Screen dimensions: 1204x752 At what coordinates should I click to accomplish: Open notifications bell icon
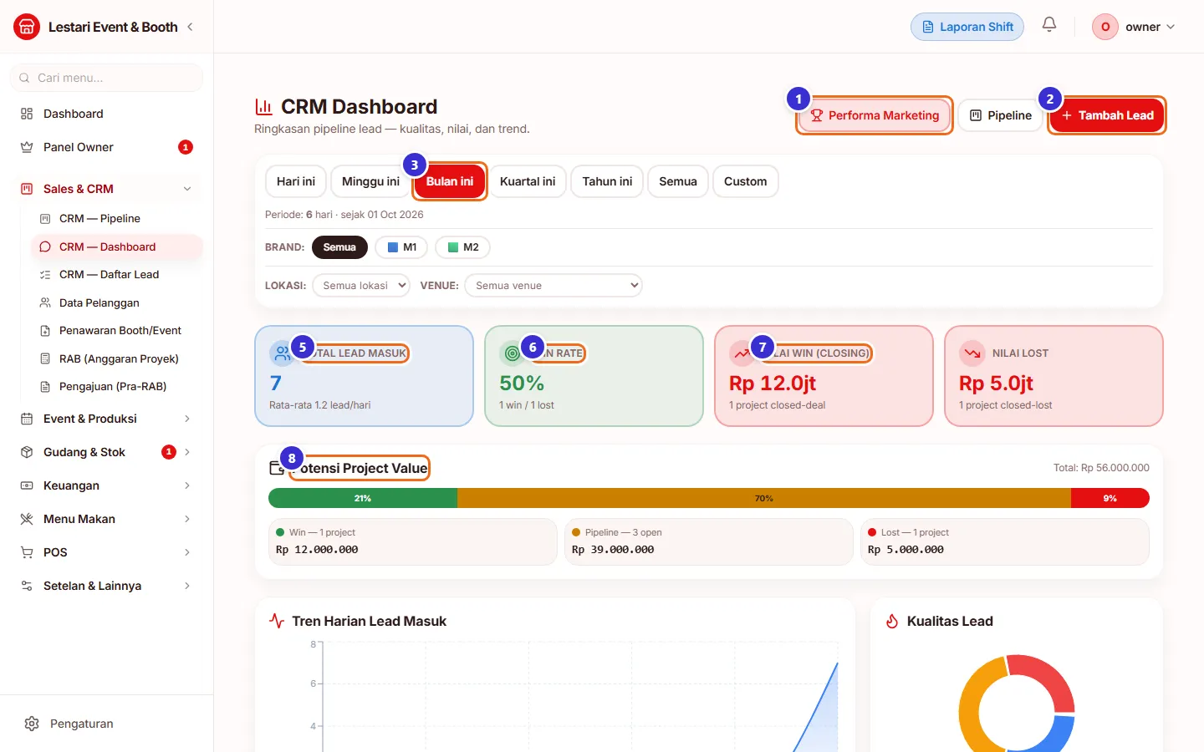point(1049,25)
